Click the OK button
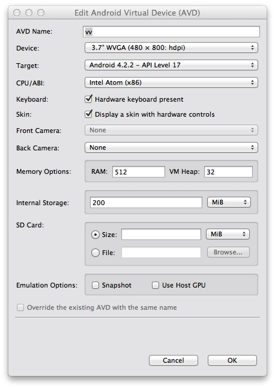This screenshot has width=275, height=388. click(232, 360)
